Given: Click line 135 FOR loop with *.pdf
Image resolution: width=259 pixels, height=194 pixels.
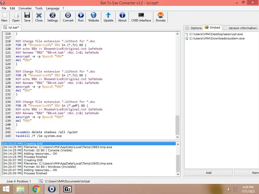Looking at the screenshot, I should point(52,106).
